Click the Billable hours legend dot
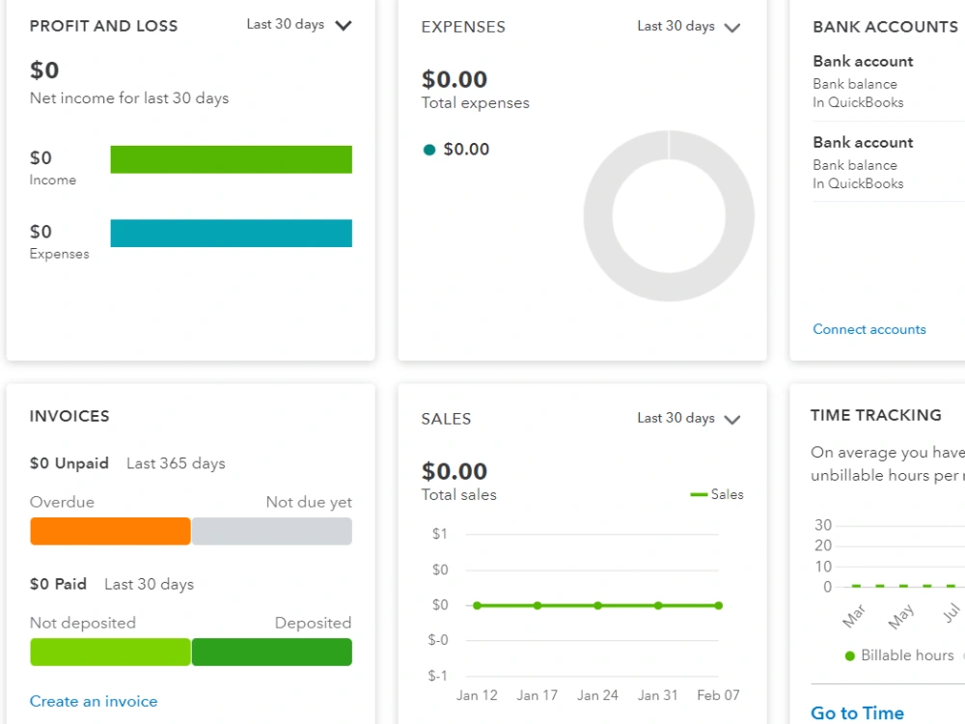Image resolution: width=965 pixels, height=724 pixels. [850, 655]
